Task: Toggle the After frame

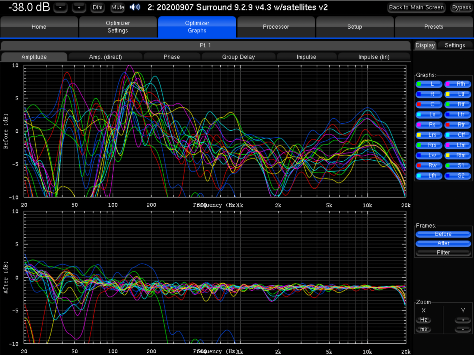Action: click(x=443, y=243)
